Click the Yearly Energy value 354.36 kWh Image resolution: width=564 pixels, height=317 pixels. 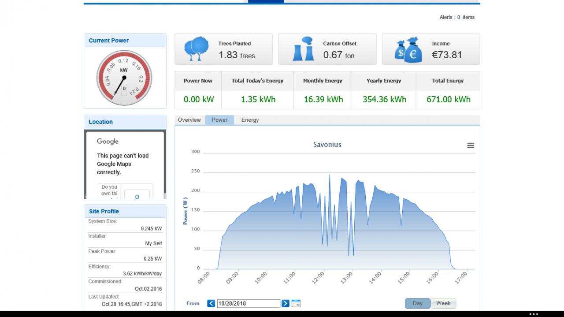[x=385, y=99]
